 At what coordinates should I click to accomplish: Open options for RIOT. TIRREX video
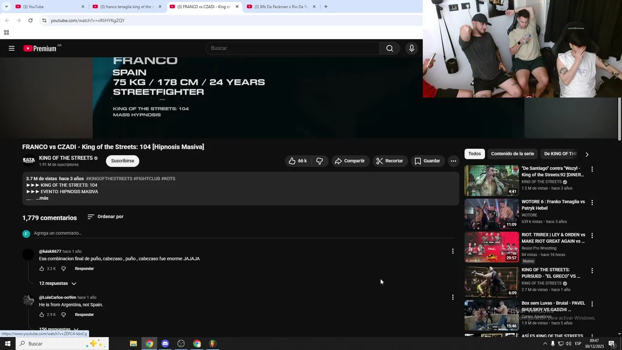592,236
